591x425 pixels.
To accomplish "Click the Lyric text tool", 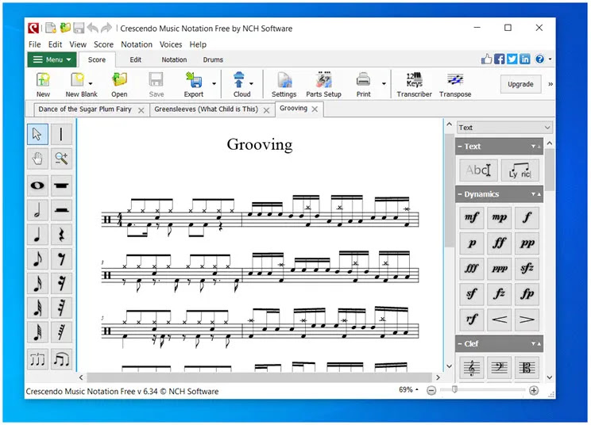I will click(520, 170).
